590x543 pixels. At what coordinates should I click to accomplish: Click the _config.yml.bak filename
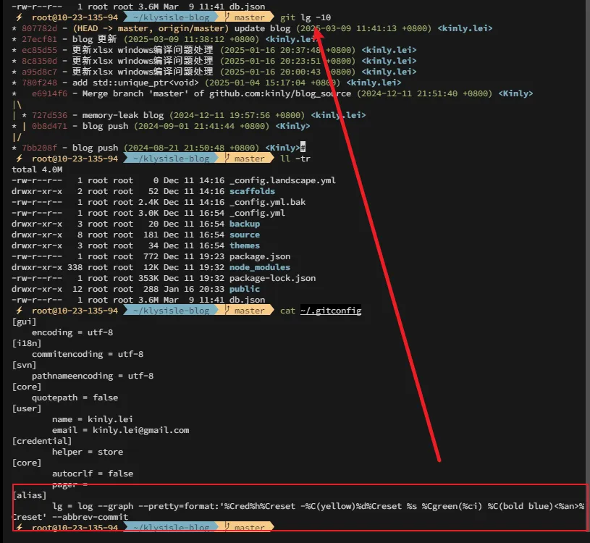point(268,202)
